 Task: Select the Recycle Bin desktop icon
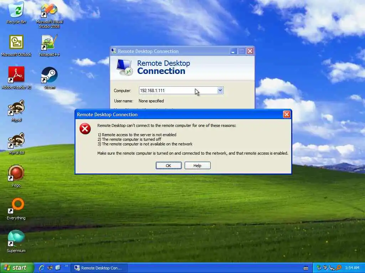pos(16,12)
